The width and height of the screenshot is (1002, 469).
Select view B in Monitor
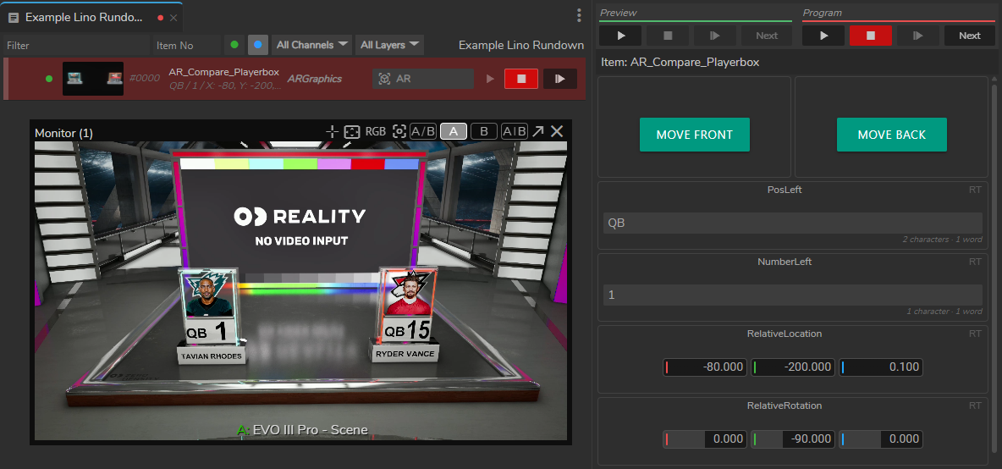pyautogui.click(x=484, y=131)
